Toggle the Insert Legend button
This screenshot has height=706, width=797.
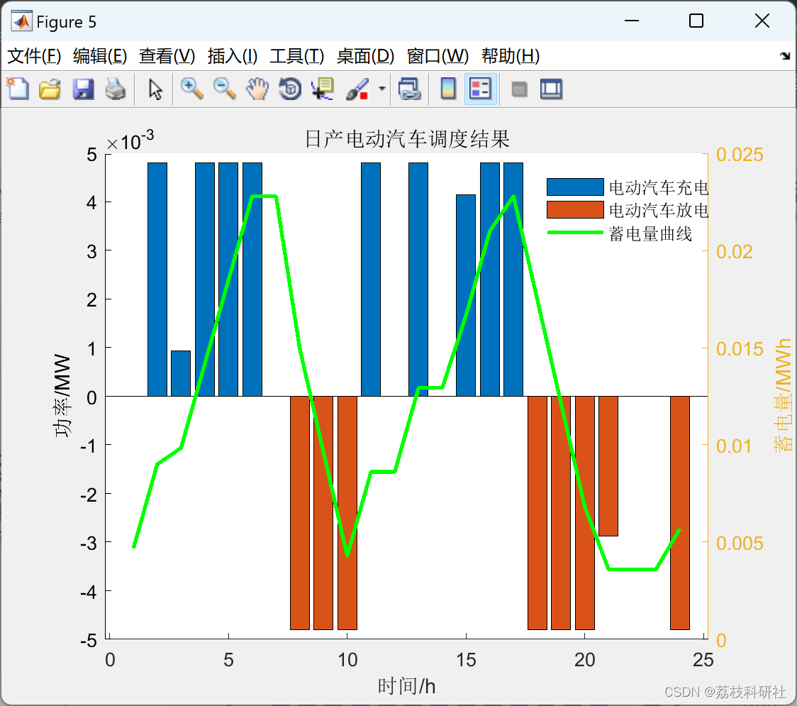[480, 89]
